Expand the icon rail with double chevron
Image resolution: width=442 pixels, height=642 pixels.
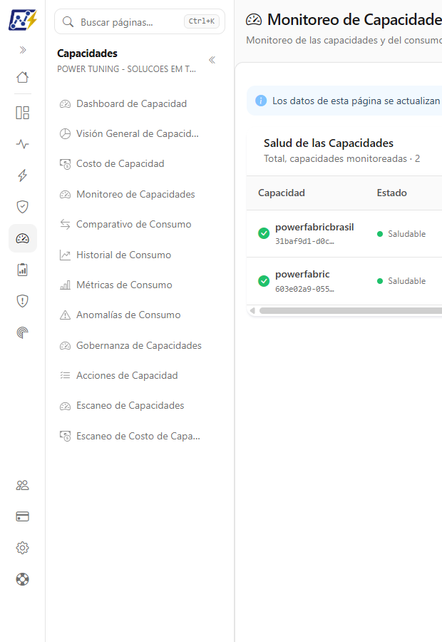tap(23, 50)
